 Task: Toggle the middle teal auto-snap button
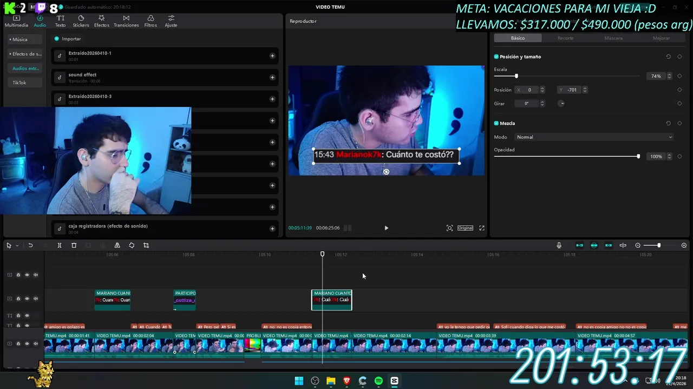594,245
